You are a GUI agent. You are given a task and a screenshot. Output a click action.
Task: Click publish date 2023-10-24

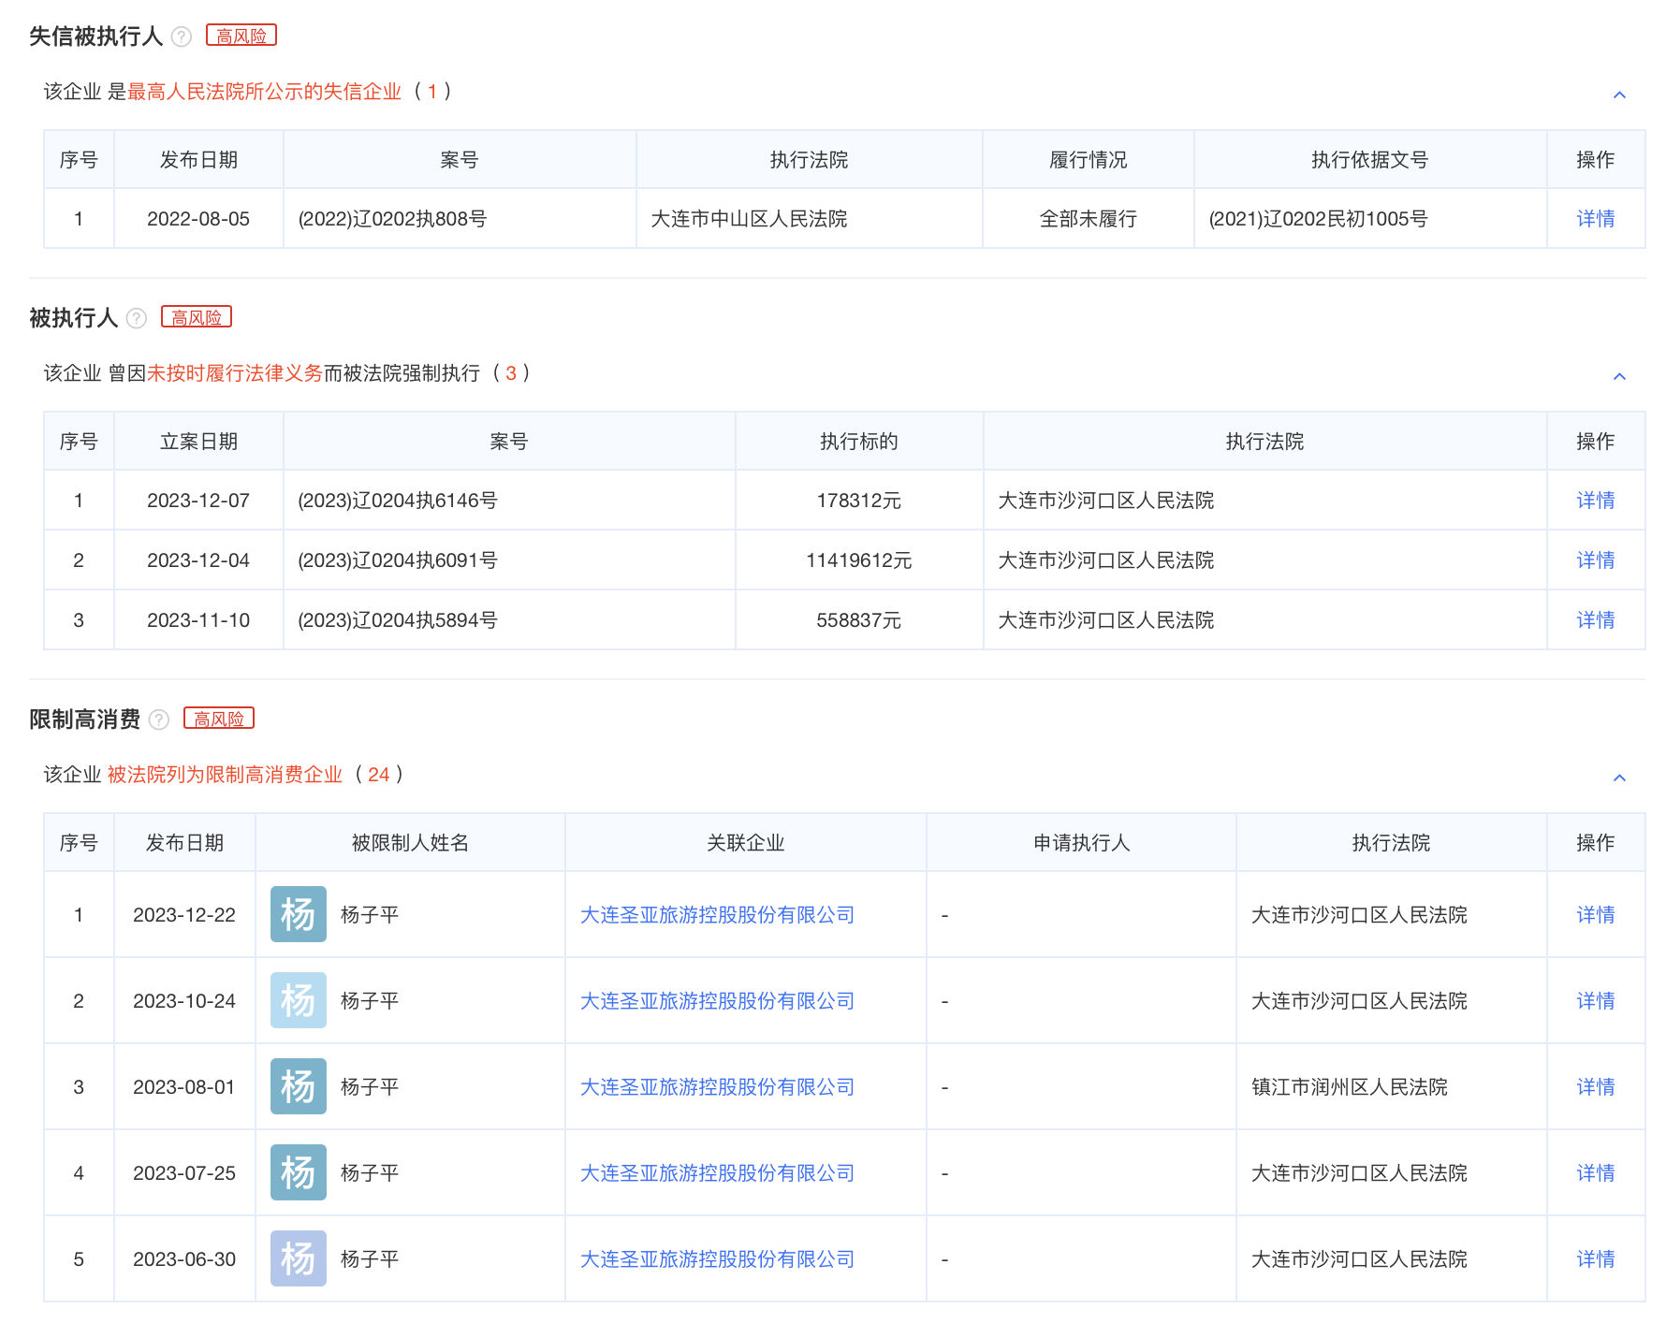(x=184, y=1001)
